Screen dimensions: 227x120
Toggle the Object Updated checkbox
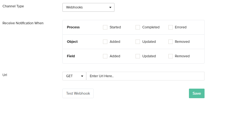click(x=138, y=42)
